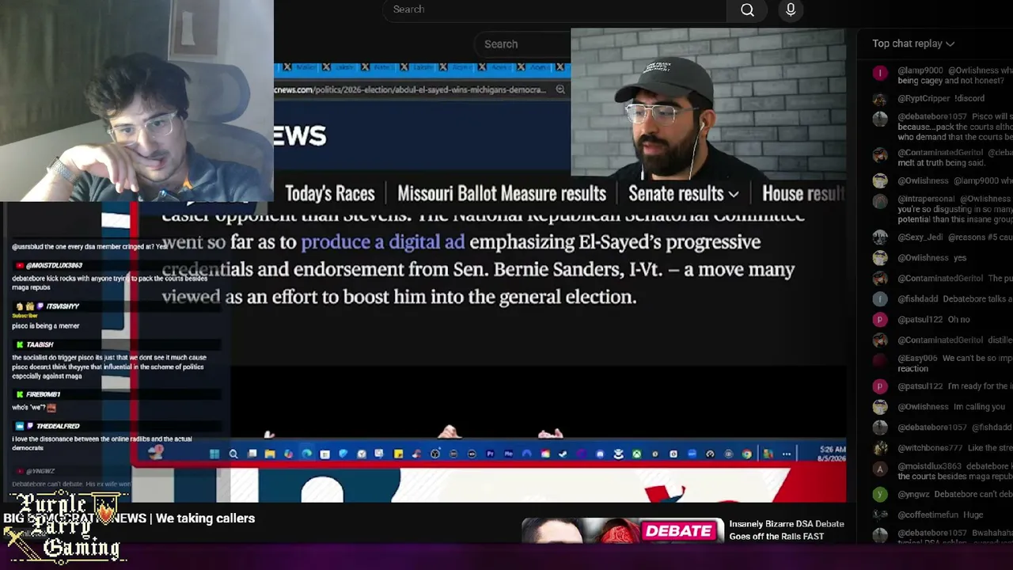Click @moistdlux3863's avatar in chat
Image resolution: width=1013 pixels, height=570 pixels.
(880, 469)
